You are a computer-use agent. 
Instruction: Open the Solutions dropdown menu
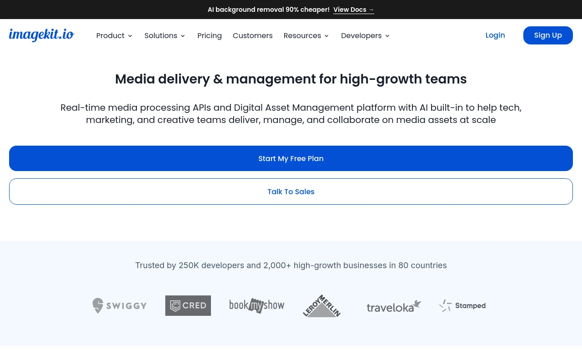tap(161, 35)
